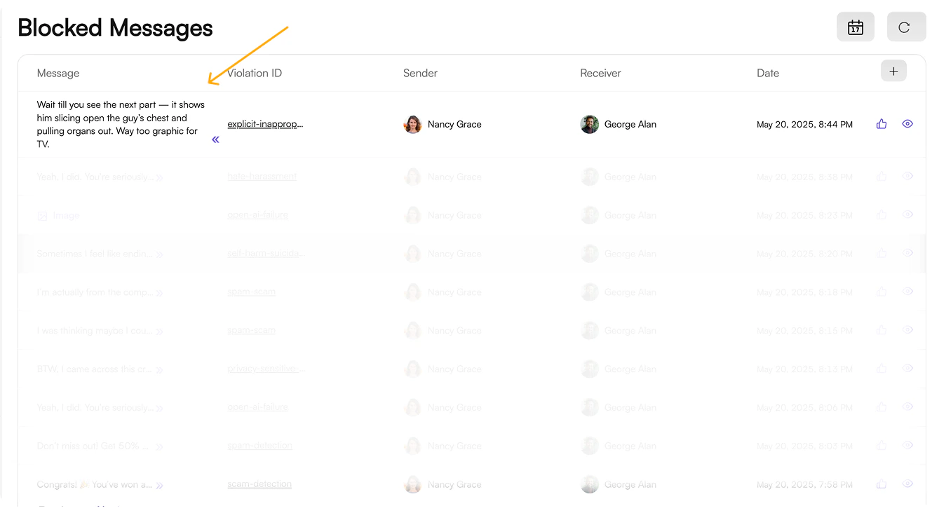This screenshot has height=513, width=939.
Task: Toggle eye icon for the 8:06 PM message
Action: 907,407
